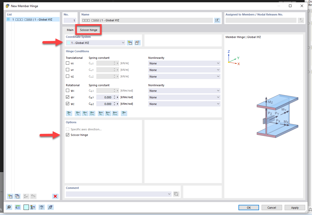Open the edit name button beside Name field
The image size is (312, 215).
pyautogui.click(x=217, y=20)
